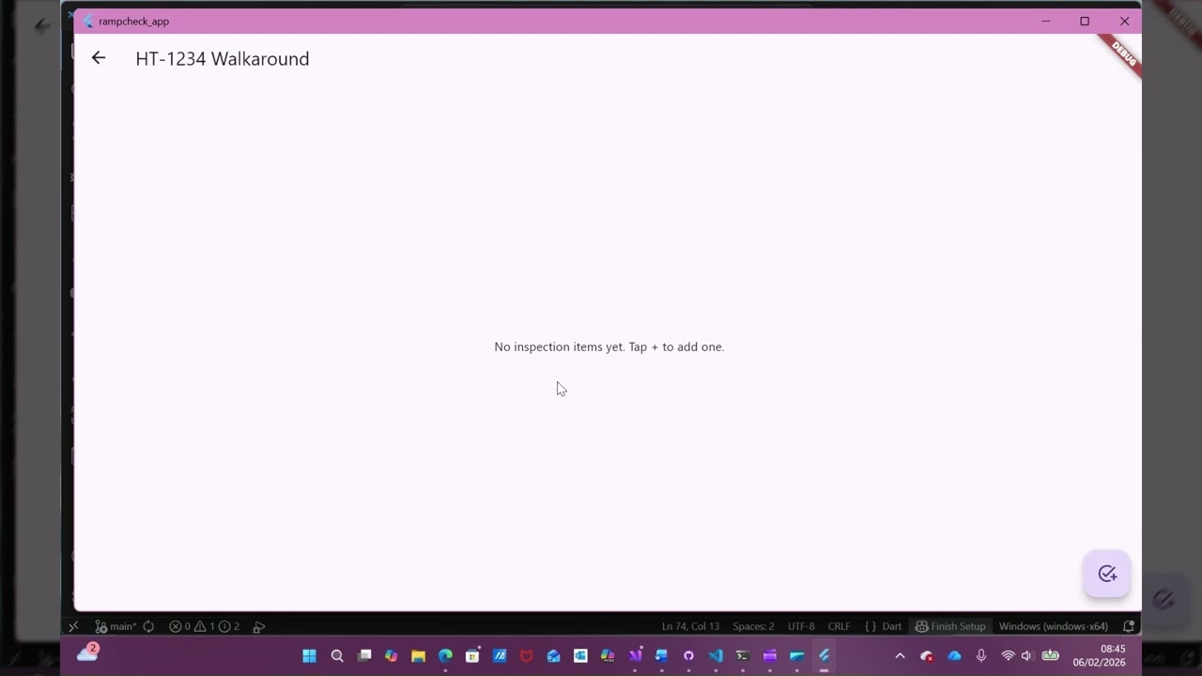Show hidden system tray icons
1202x676 pixels.
click(x=900, y=655)
